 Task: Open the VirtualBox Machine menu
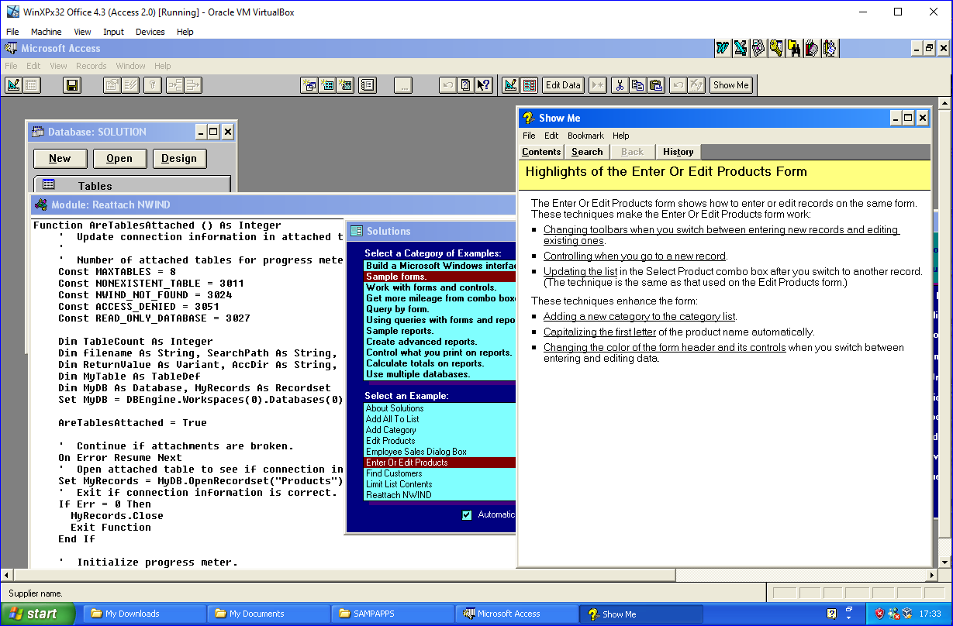pos(47,32)
